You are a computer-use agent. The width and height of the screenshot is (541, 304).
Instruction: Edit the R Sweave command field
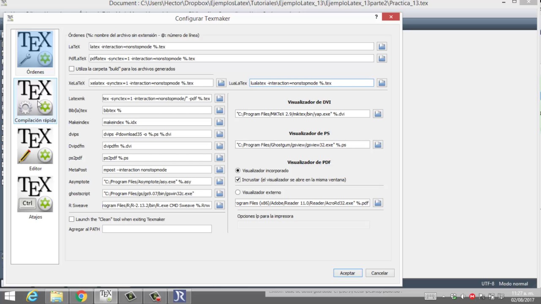(157, 205)
